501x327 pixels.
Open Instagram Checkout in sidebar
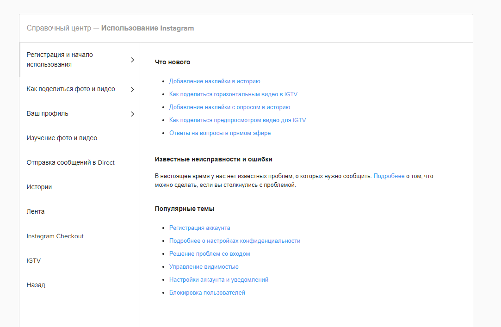(55, 236)
